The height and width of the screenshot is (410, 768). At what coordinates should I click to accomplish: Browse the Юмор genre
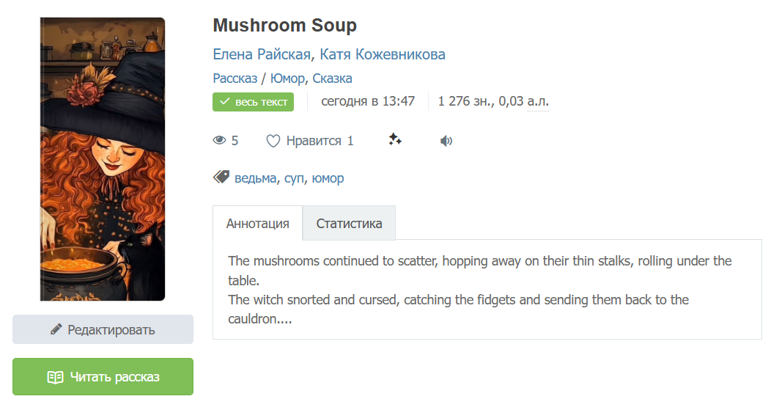(x=287, y=78)
